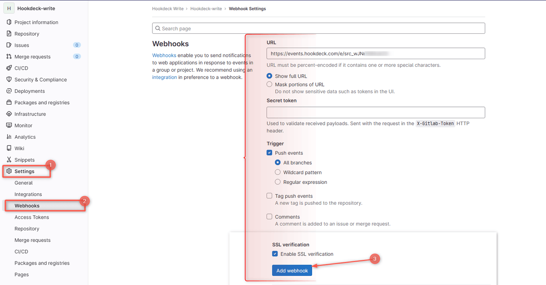Open the Issues panel
Viewport: 546px width, 285px height.
(24, 45)
